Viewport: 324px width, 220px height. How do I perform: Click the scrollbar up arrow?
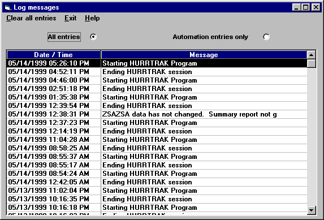pos(311,55)
